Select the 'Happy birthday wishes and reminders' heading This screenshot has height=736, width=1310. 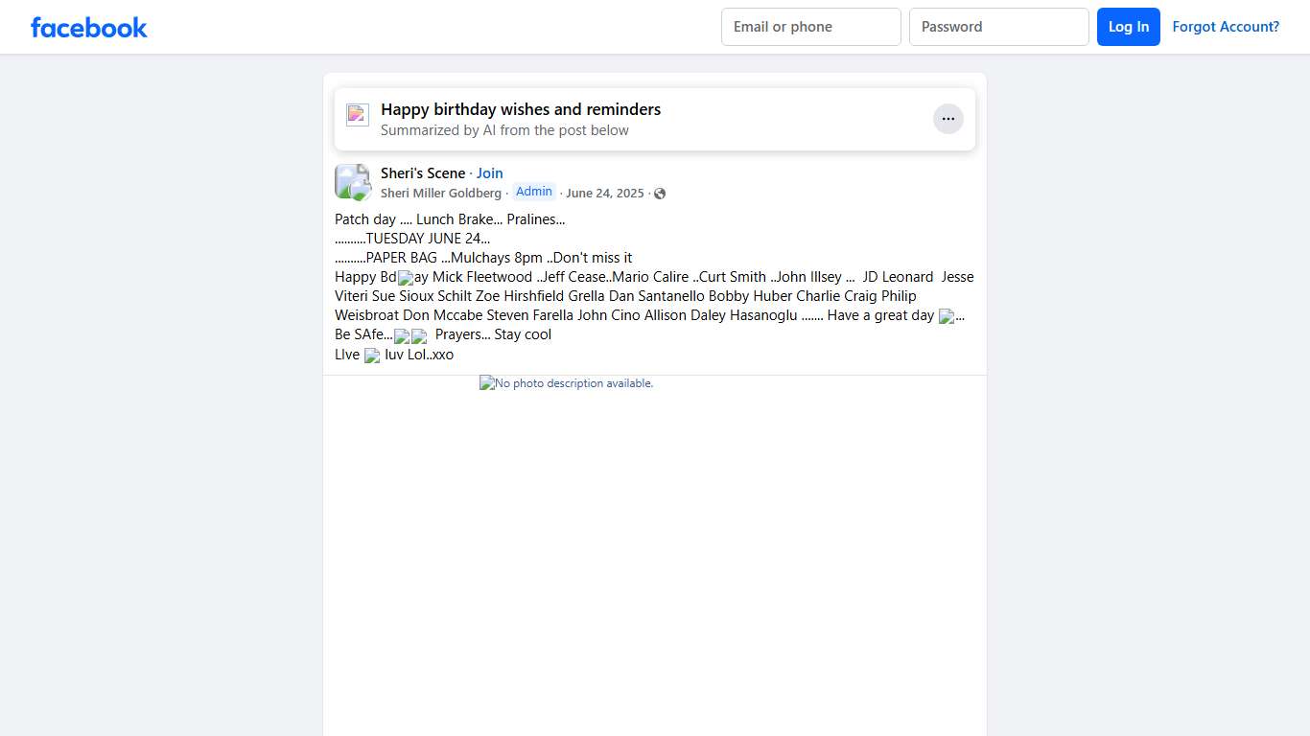point(520,109)
